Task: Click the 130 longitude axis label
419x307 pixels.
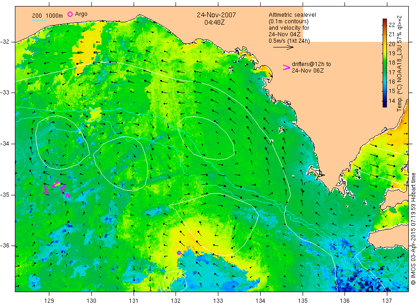Action: [91, 301]
